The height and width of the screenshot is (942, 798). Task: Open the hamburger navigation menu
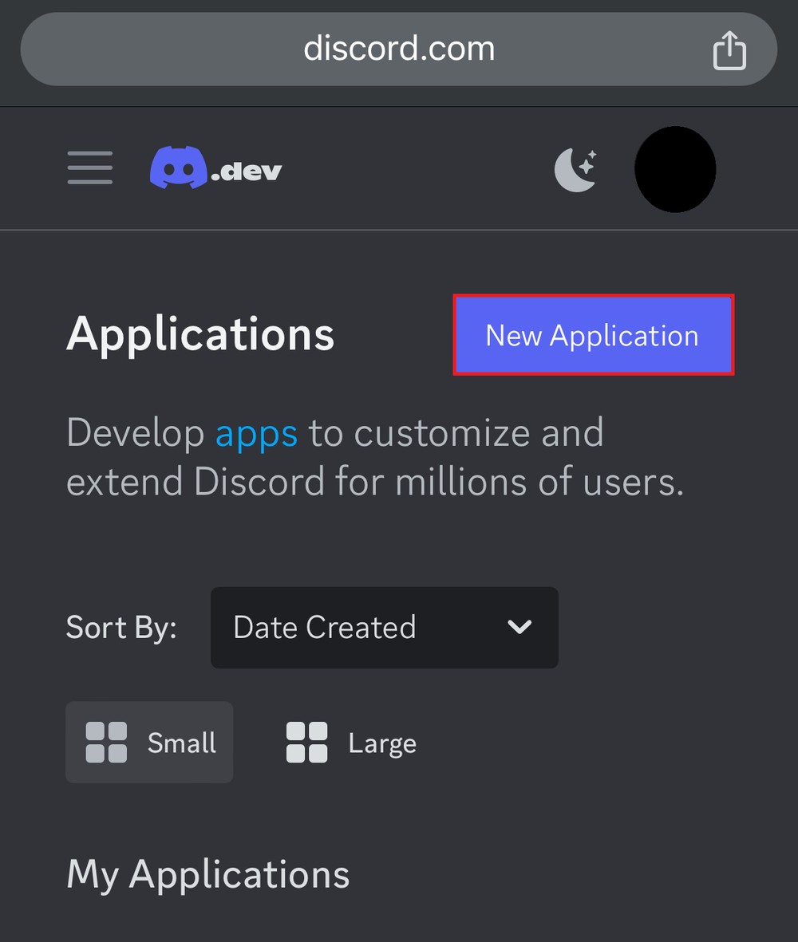pos(89,168)
